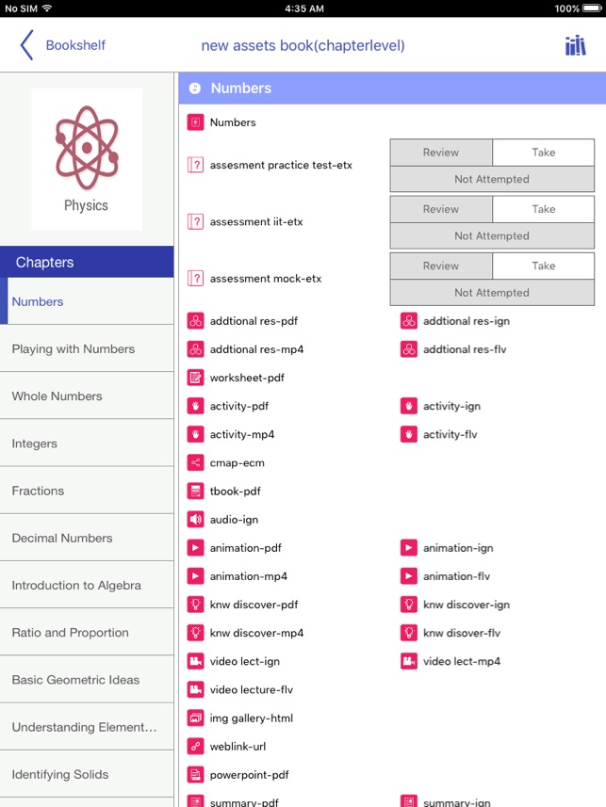This screenshot has width=606, height=807.
Task: Open the weblink-url link icon
Action: coord(195,747)
